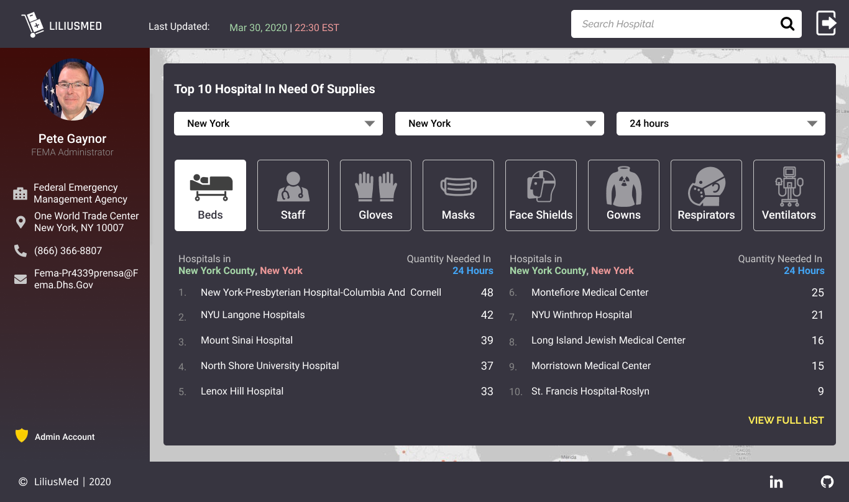Screen dimensions: 849x502
Task: Click the Top 10 Hospital heading
Action: click(x=275, y=89)
